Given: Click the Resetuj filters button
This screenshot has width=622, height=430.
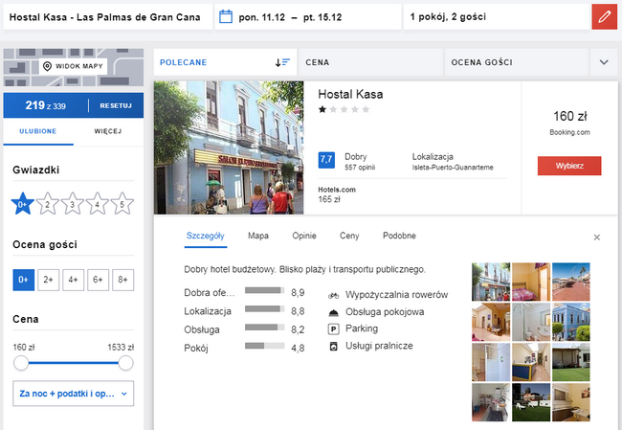Looking at the screenshot, I should [116, 105].
